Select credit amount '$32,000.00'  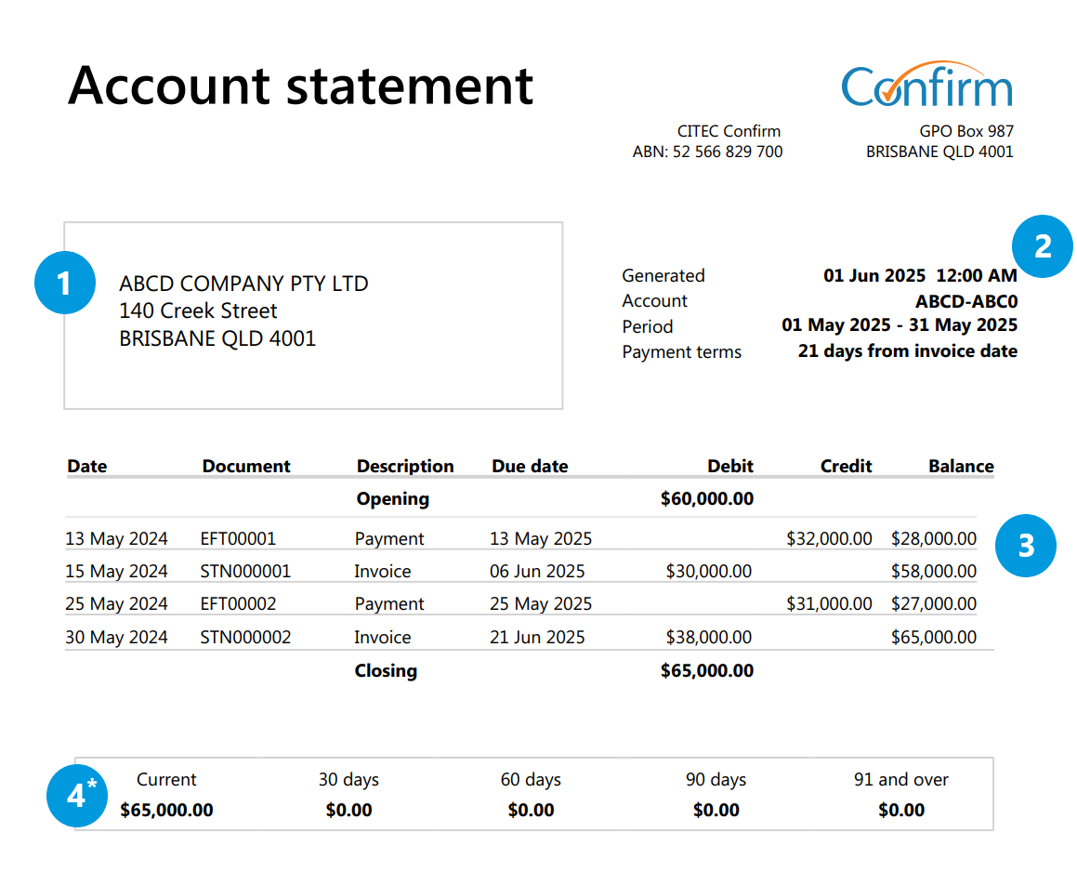pyautogui.click(x=829, y=538)
